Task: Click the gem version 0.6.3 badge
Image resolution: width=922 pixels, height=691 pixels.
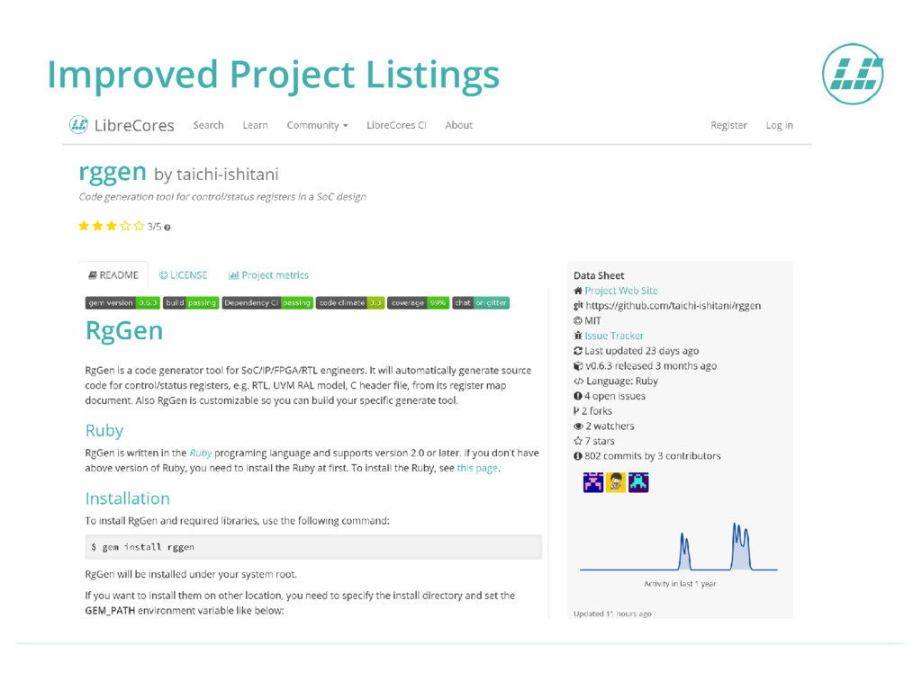Action: 122,302
